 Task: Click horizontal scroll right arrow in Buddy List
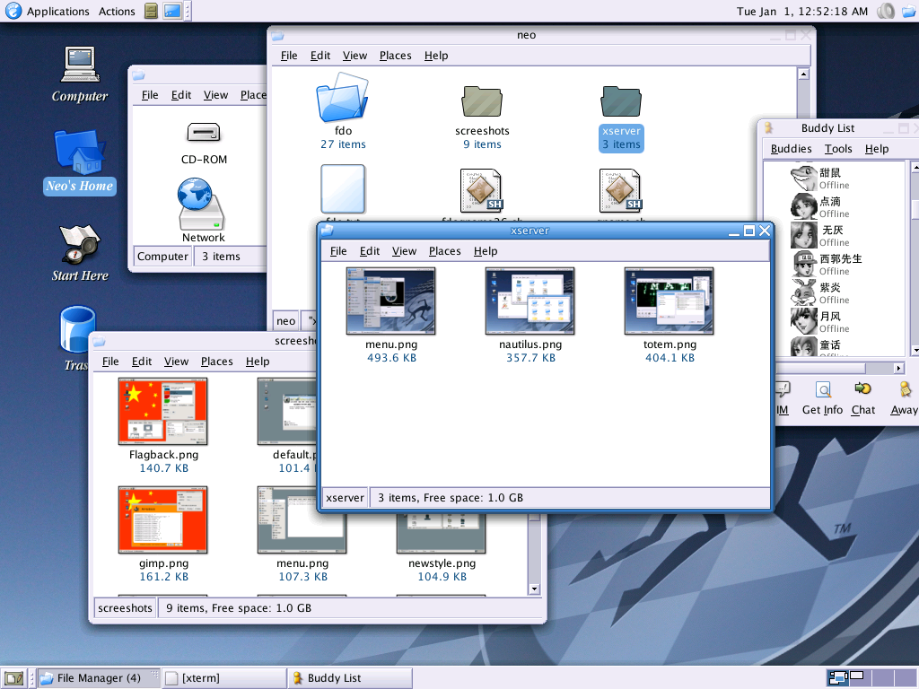[x=898, y=368]
